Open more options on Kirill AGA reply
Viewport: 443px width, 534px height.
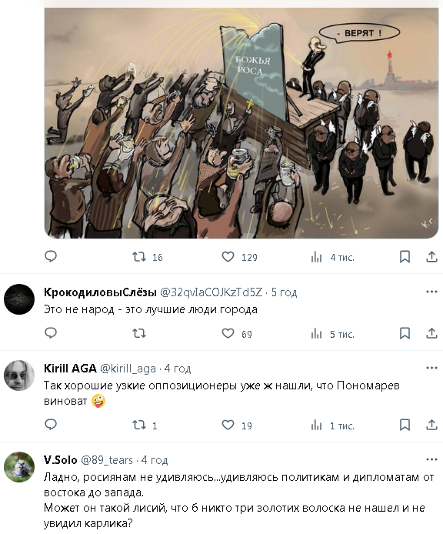coord(431,368)
